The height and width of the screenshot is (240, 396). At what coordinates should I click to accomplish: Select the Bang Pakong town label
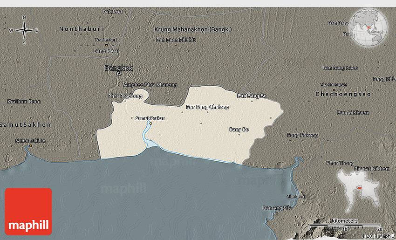point(302,135)
